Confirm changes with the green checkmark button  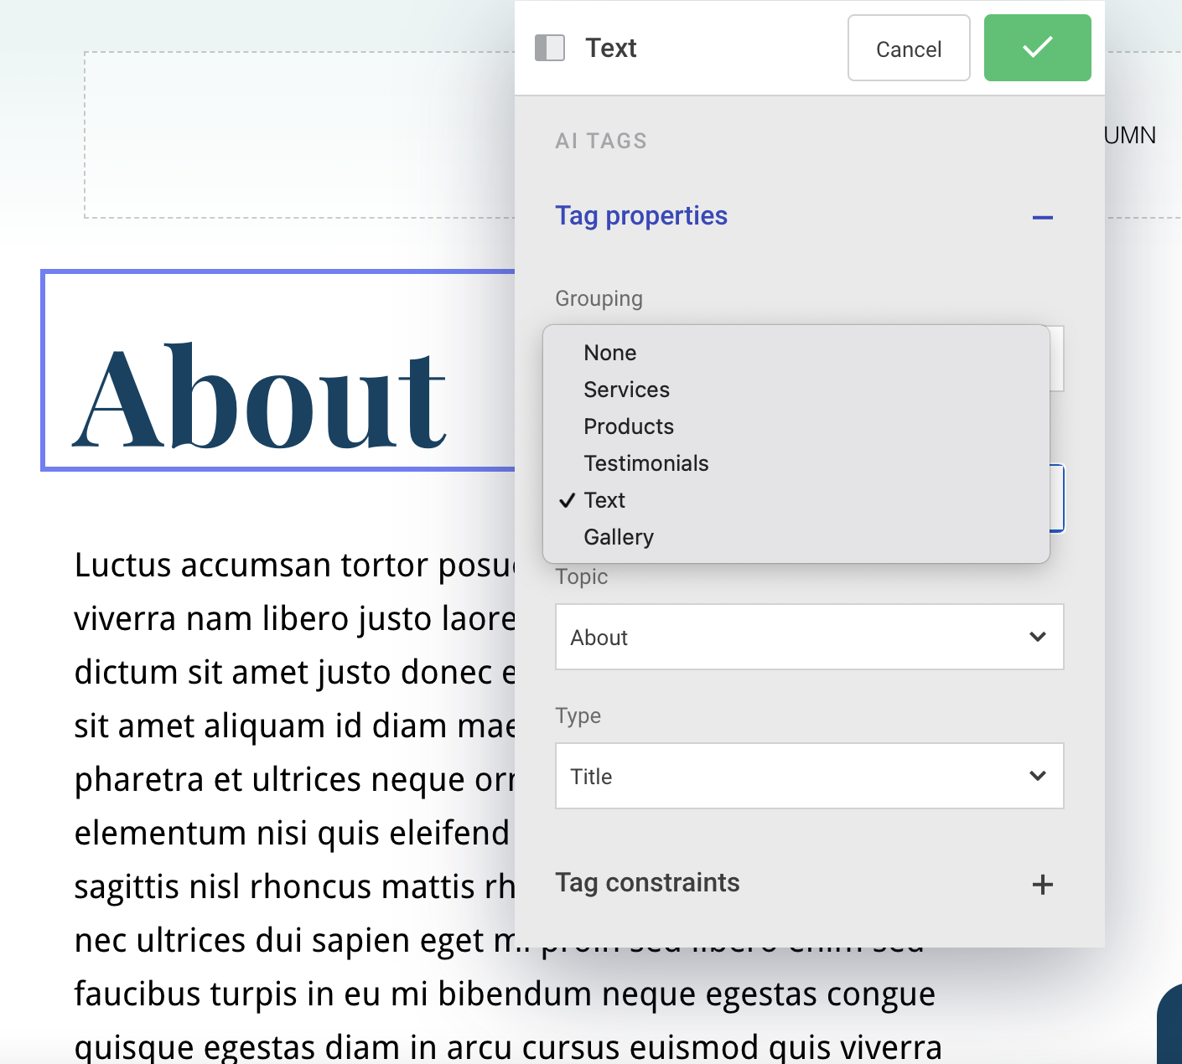coord(1037,48)
